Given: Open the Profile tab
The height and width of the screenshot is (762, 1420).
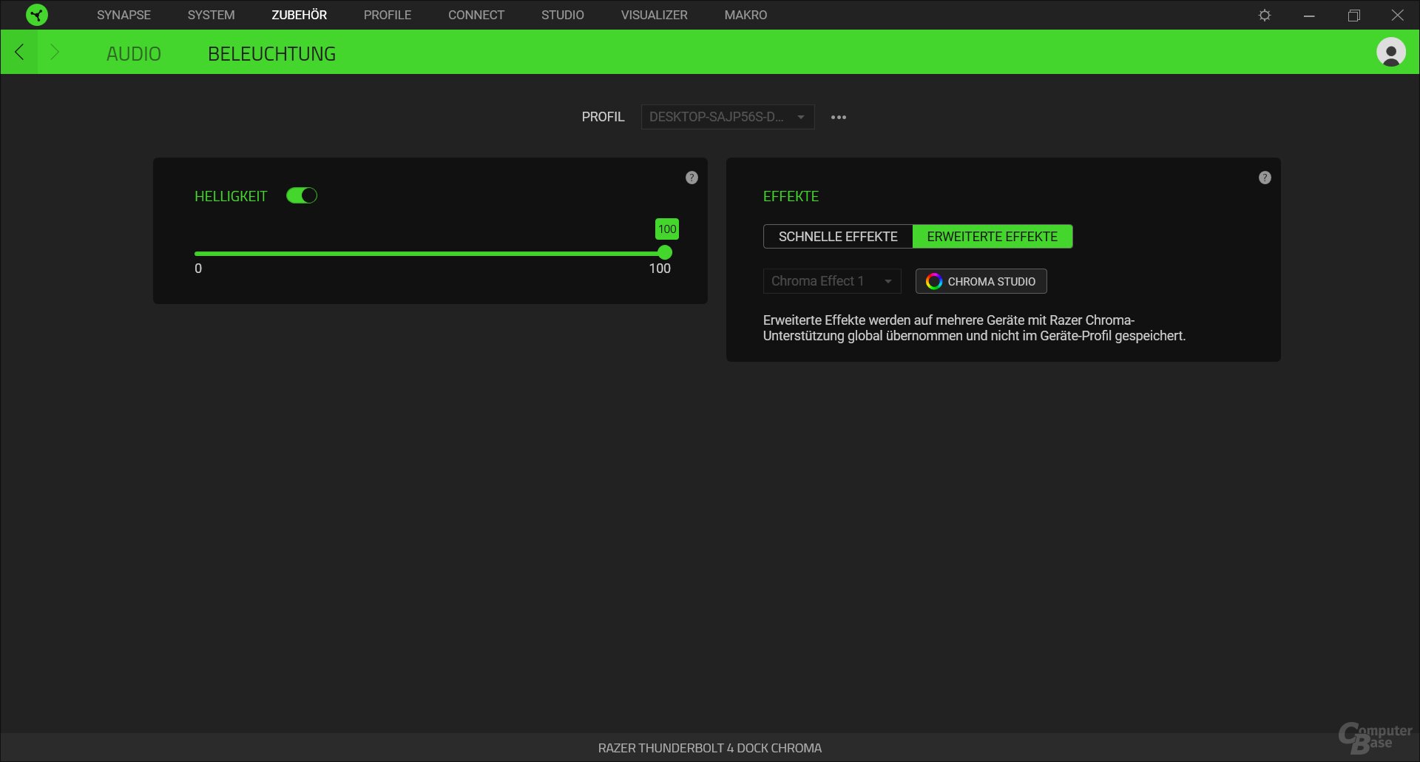Looking at the screenshot, I should (x=388, y=15).
